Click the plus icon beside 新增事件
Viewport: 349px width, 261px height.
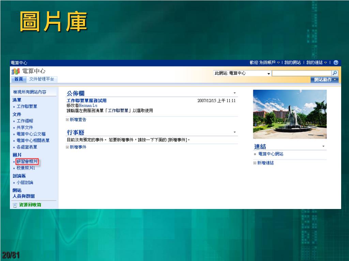[67, 147]
